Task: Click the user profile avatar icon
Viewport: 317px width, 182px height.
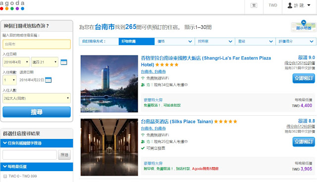Action: tap(290, 5)
